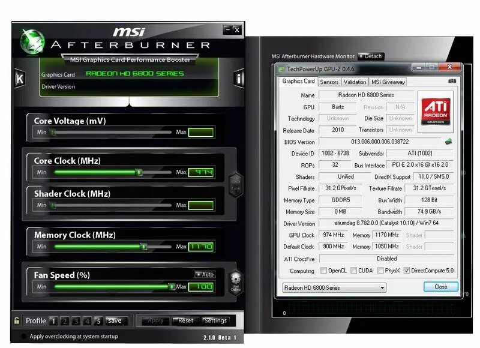Viewport: 480px width, 348px height.
Task: Click the Core Clock value box 974
Action: pos(201,172)
